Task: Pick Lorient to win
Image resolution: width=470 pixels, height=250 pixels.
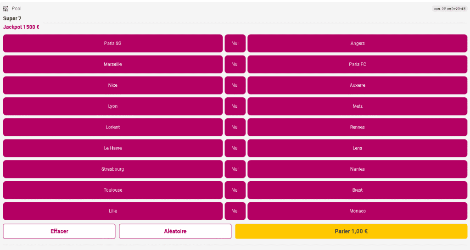Action: 112,127
